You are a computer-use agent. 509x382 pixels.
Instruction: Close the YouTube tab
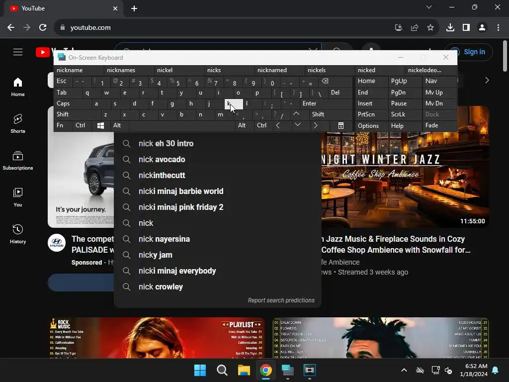click(x=115, y=8)
